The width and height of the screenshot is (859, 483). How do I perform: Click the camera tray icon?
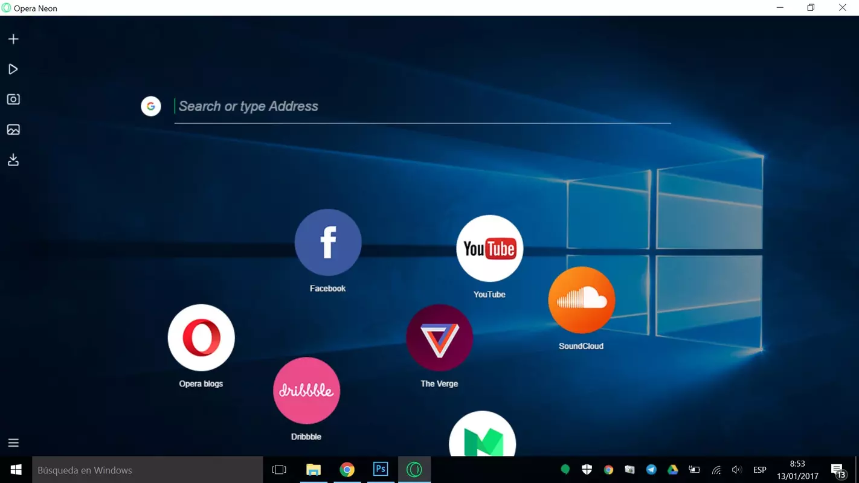629,470
